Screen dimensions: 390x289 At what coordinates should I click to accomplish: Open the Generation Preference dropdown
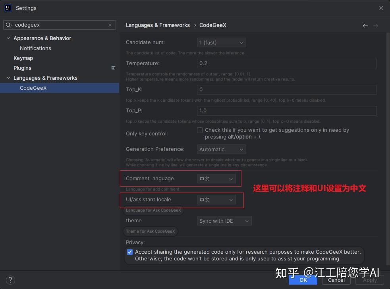pos(221,149)
